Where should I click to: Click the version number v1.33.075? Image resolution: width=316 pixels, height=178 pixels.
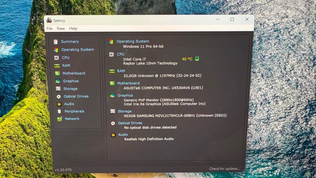[63, 170]
